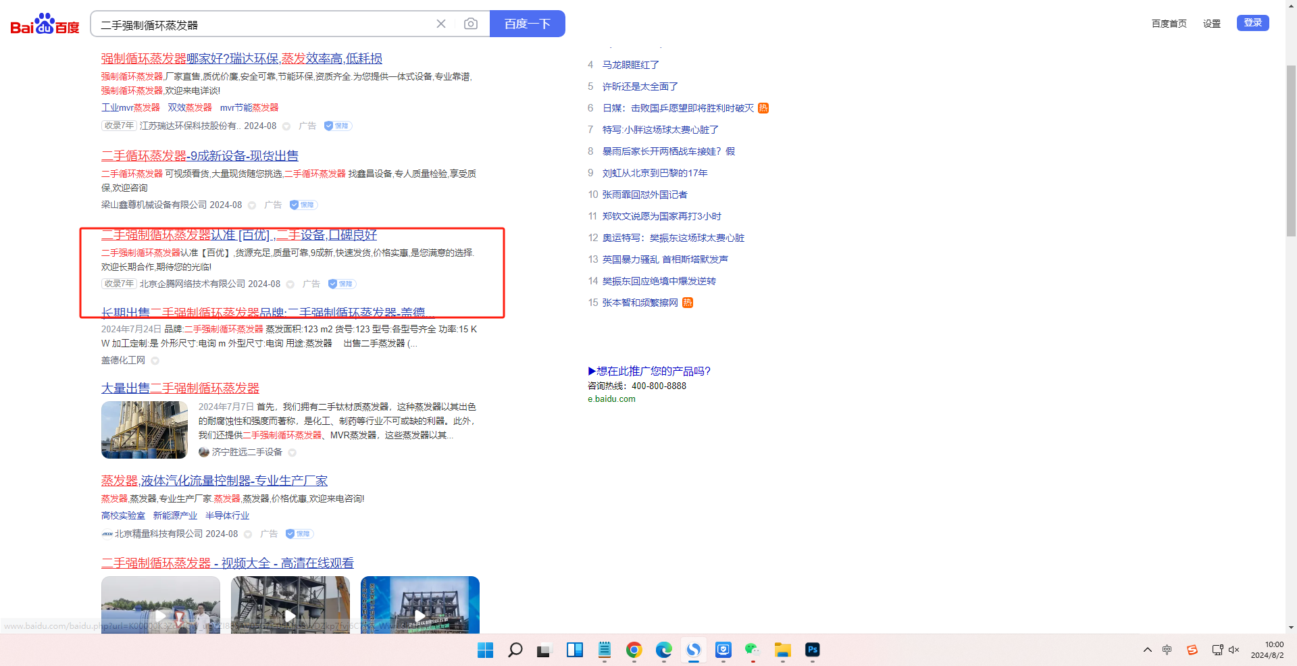Click the search input field

click(263, 25)
